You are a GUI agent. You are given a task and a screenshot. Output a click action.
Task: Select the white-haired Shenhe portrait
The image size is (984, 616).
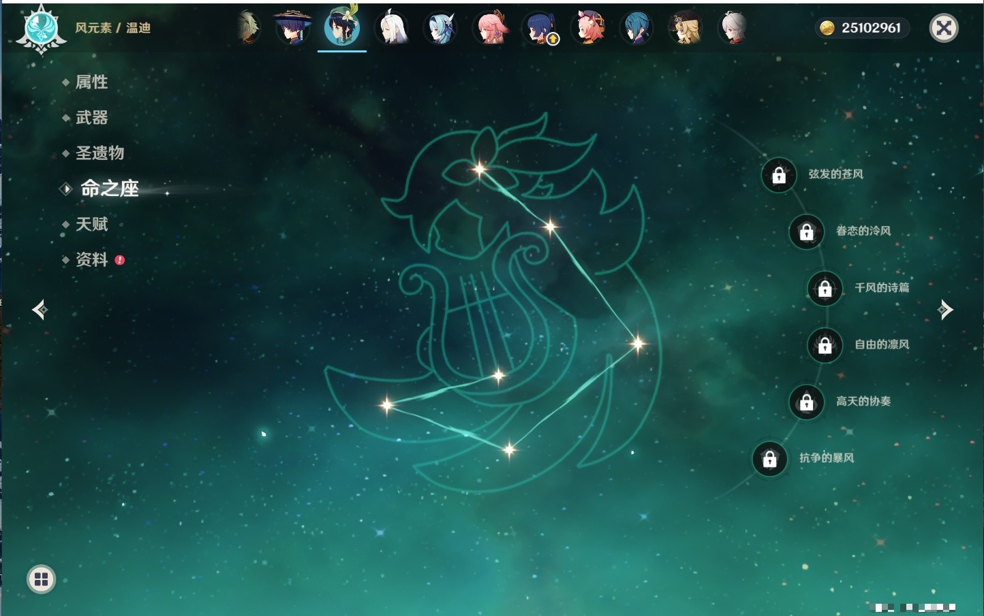(392, 28)
